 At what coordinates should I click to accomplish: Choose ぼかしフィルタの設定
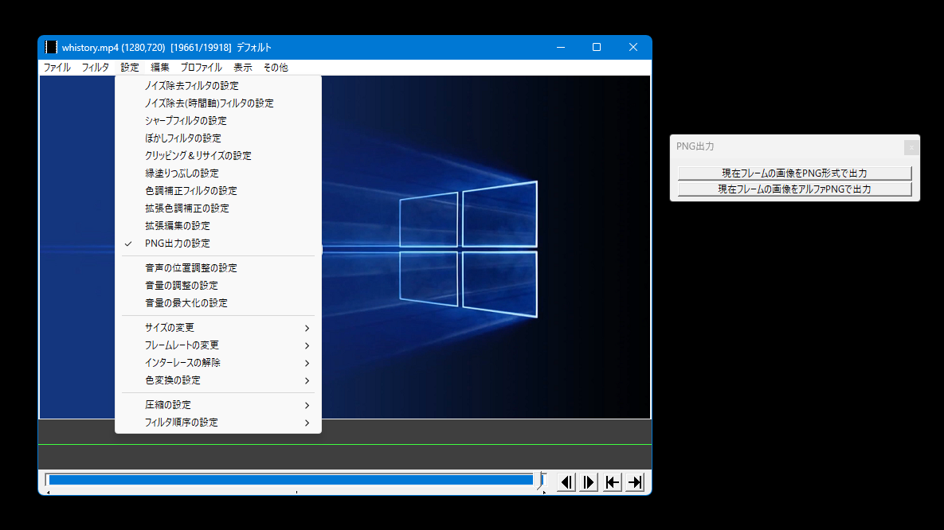tap(218, 138)
